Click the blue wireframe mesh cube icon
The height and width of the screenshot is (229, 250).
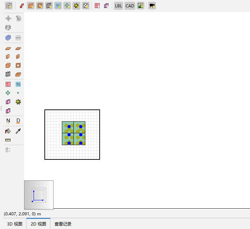pos(8,38)
